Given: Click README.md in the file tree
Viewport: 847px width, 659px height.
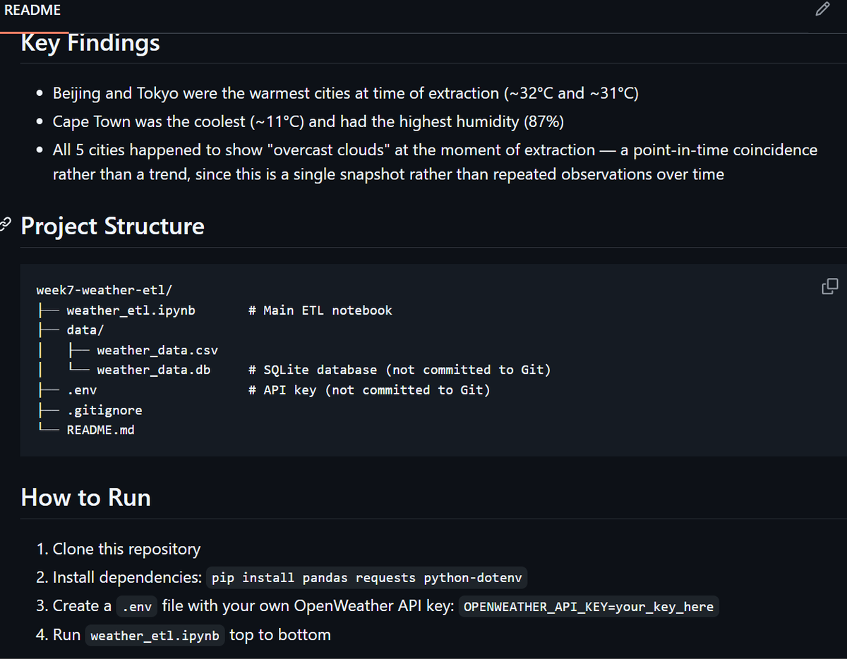Looking at the screenshot, I should pos(100,430).
